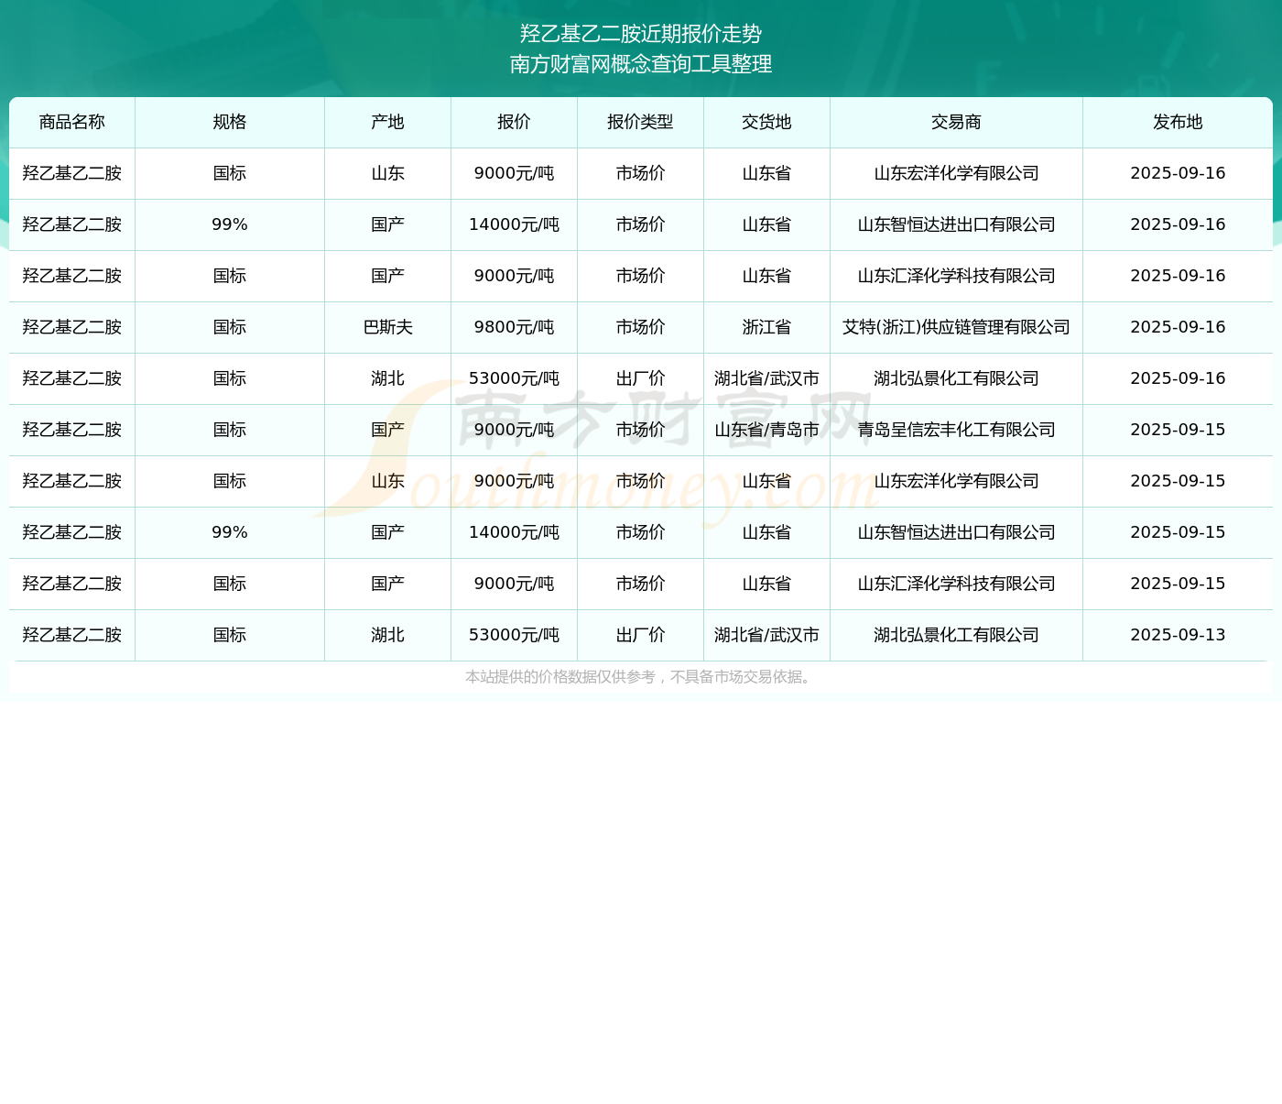Click 53000元/吨 in the 2025-09-16 row
1282x1104 pixels.
(515, 378)
